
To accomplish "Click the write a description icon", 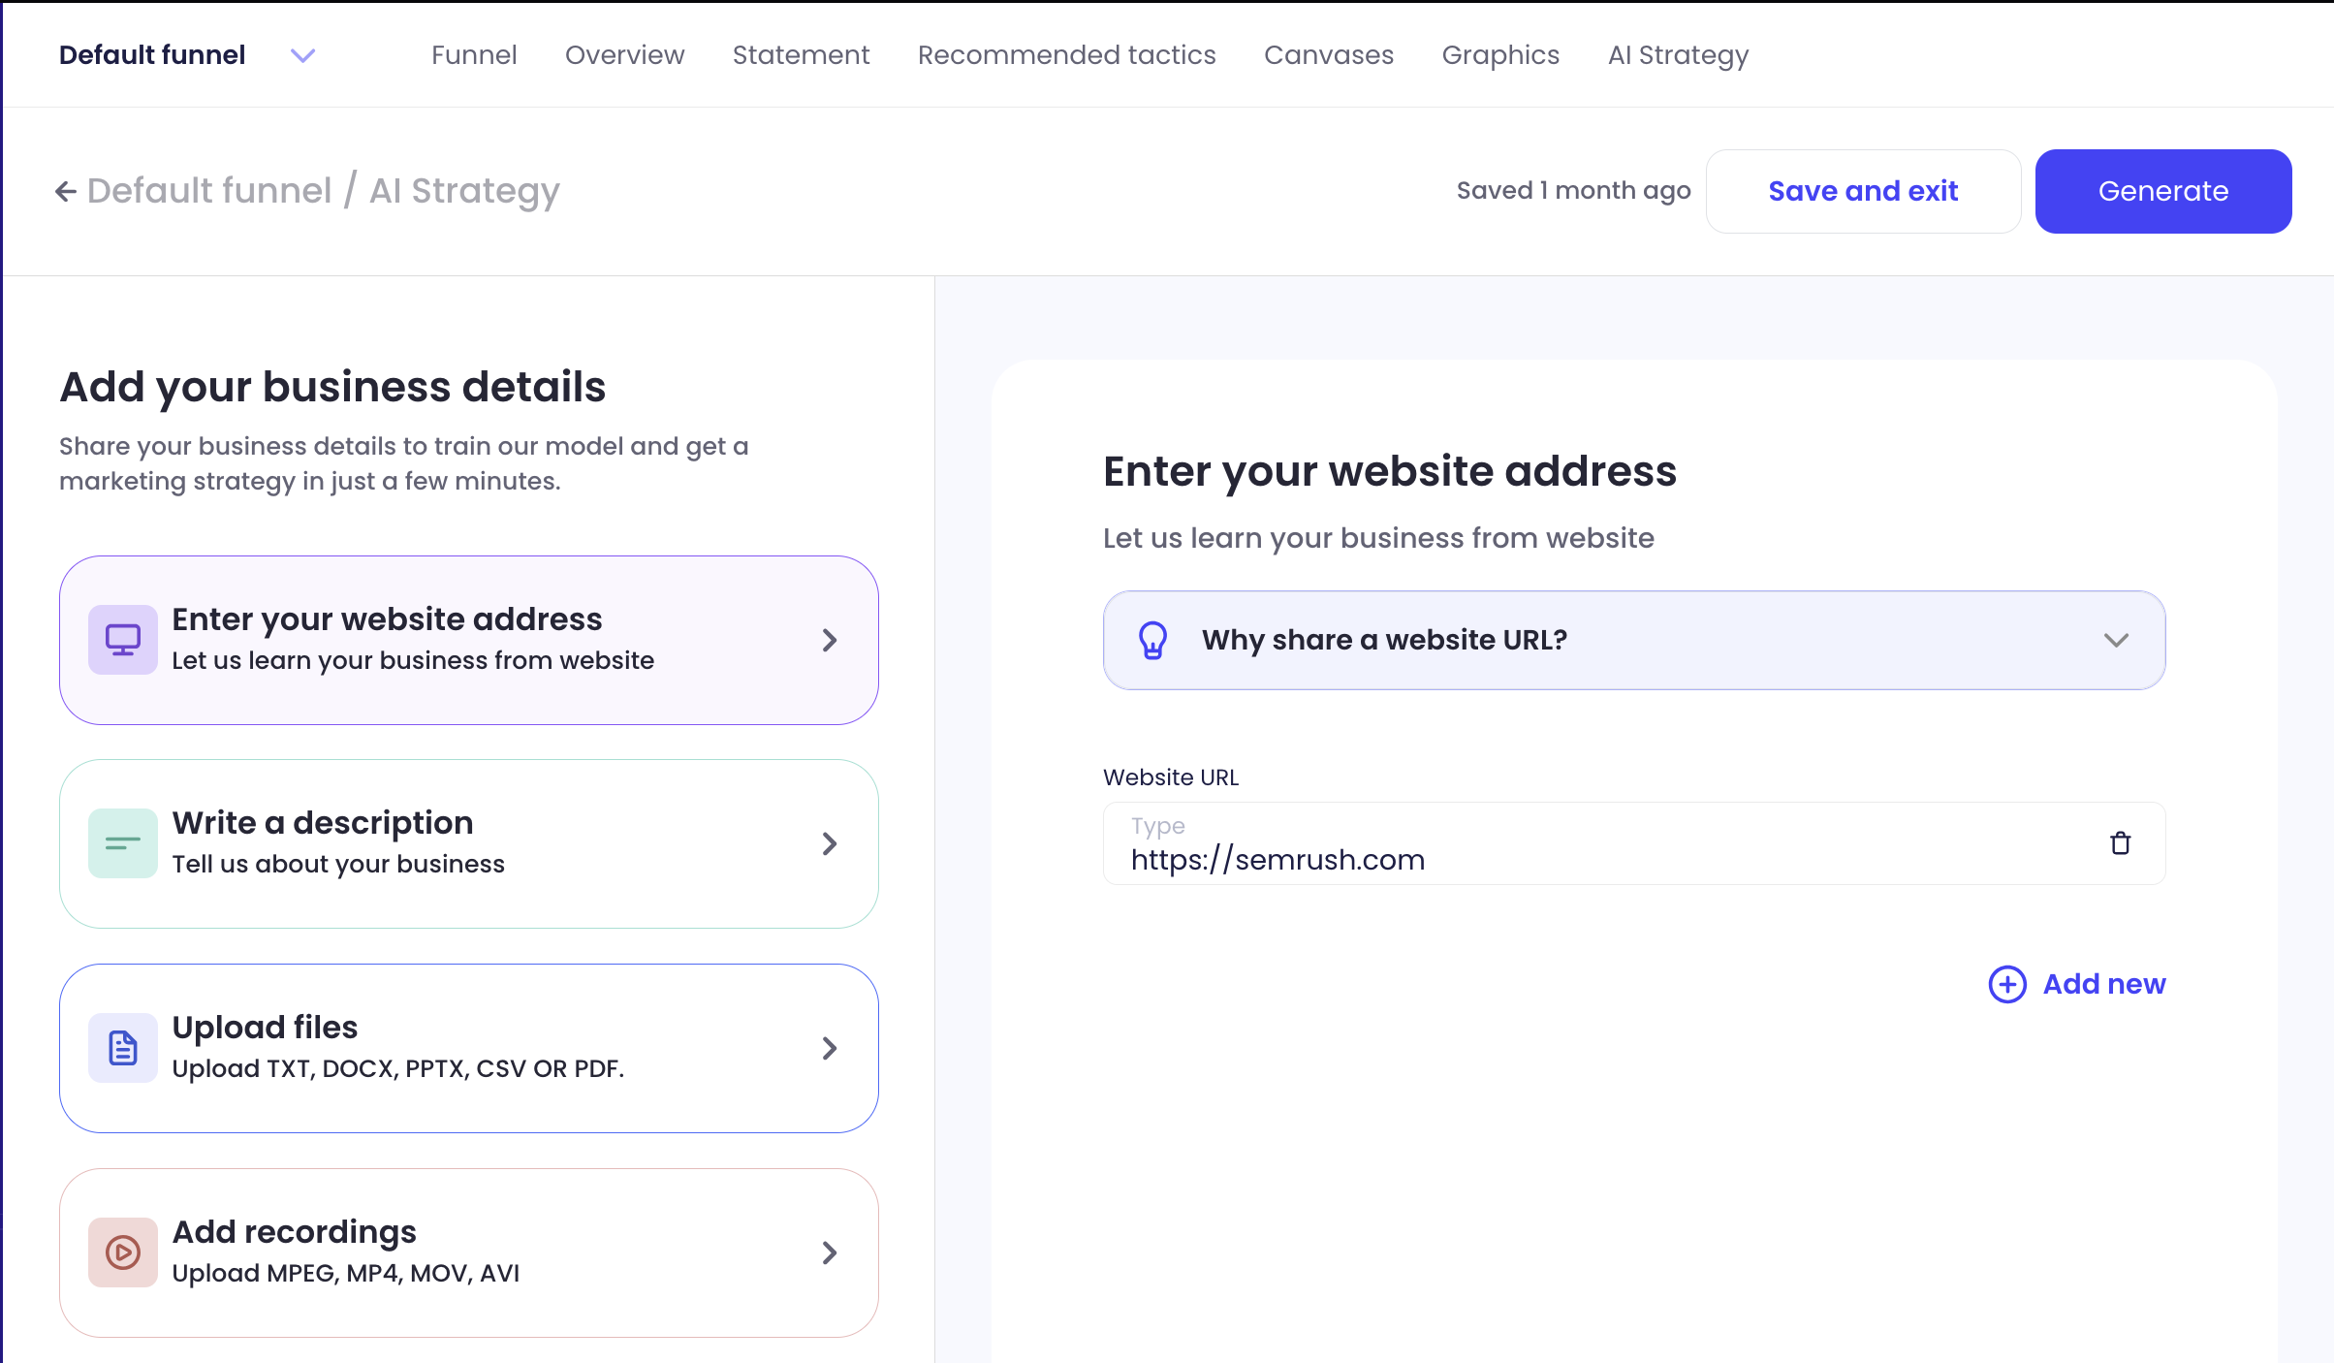I will pyautogui.click(x=122, y=842).
